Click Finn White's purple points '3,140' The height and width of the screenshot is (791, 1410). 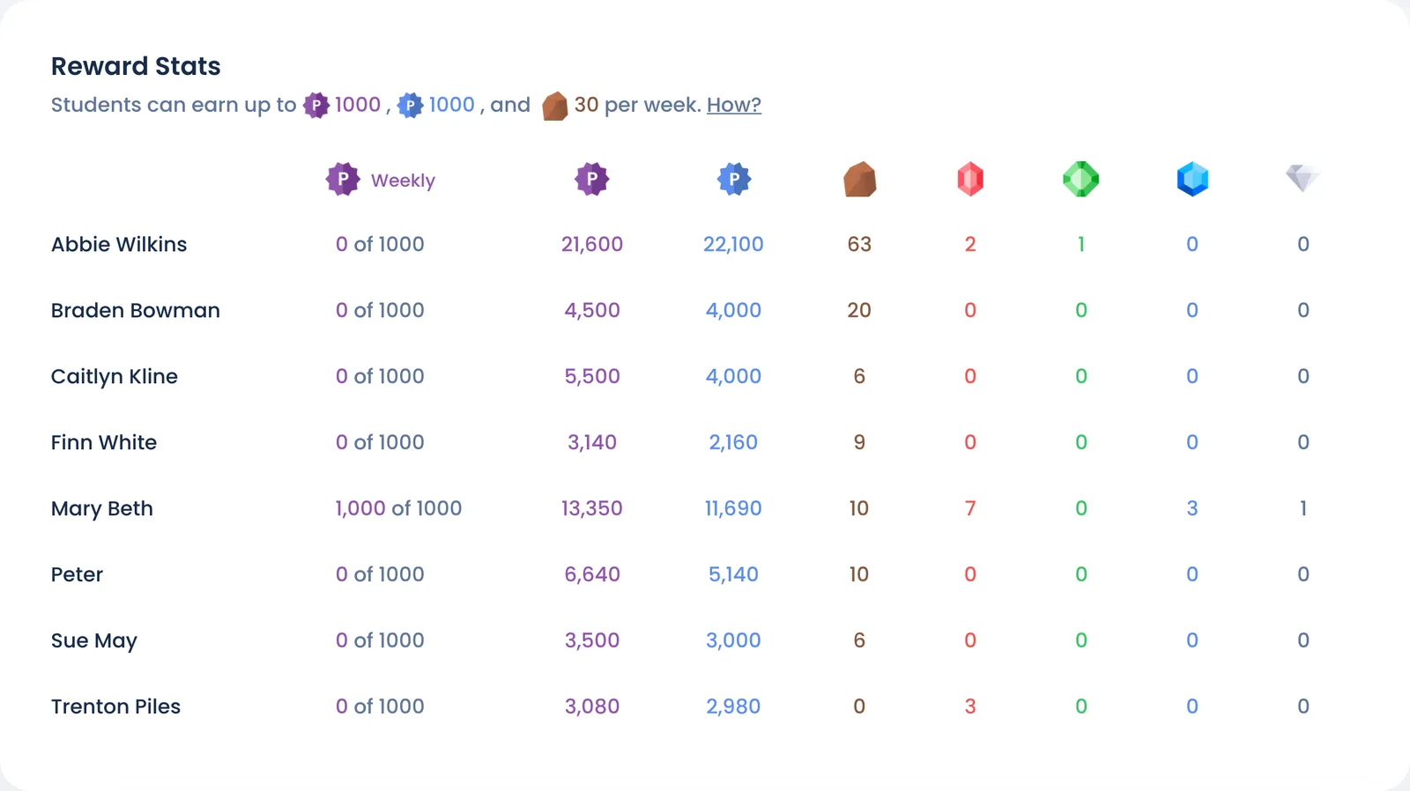(592, 442)
